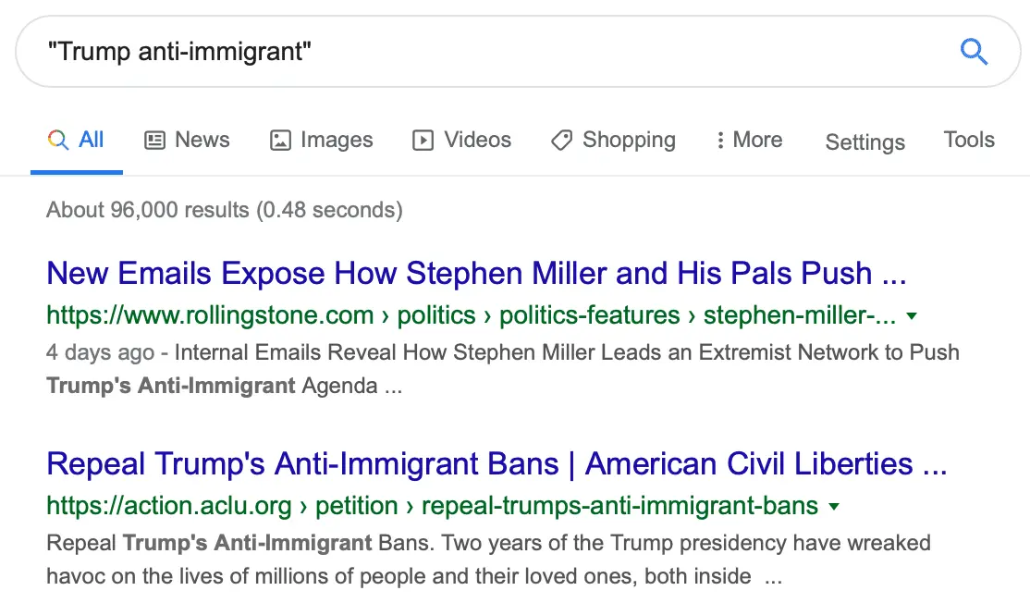Click inside the search query field
The height and width of the screenshot is (603, 1030).
point(370,52)
